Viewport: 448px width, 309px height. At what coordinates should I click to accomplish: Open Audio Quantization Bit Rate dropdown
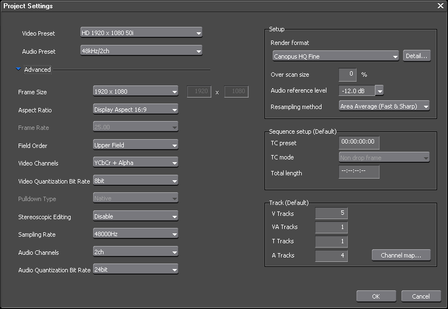point(135,270)
